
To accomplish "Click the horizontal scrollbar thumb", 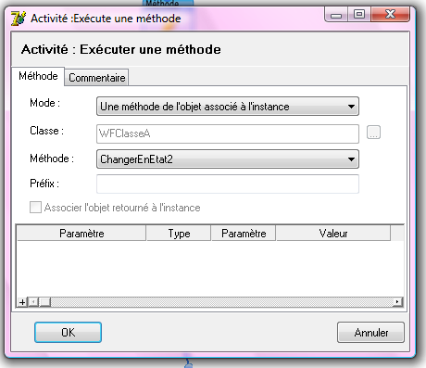I will [x=45, y=302].
